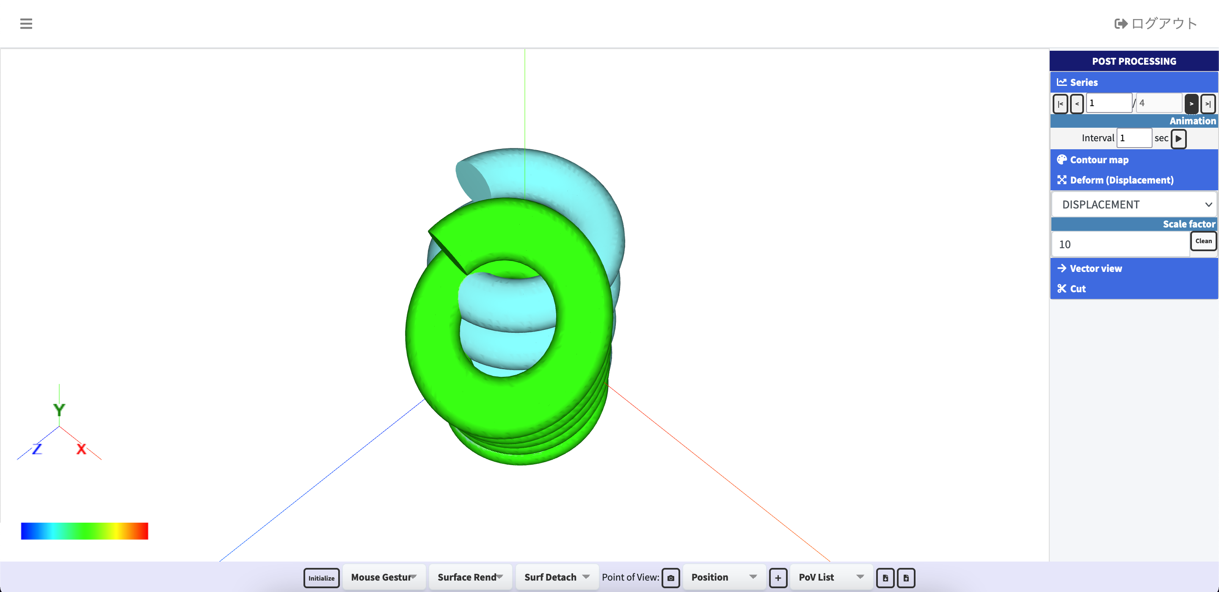1219x592 pixels.
Task: Click the Animation label bar
Action: tap(1134, 121)
